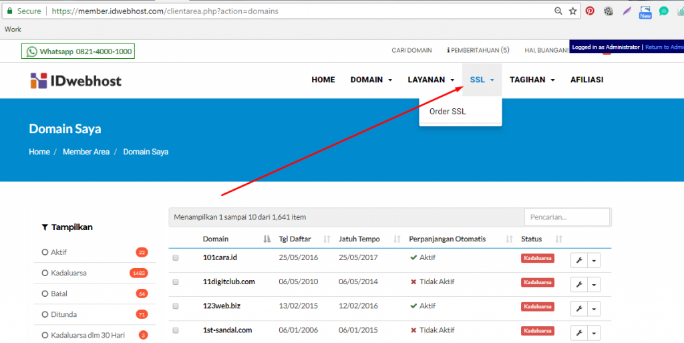This screenshot has height=343, width=684.
Task: Open dropdown arrow for 11digitclub.com row
Action: pyautogui.click(x=594, y=285)
